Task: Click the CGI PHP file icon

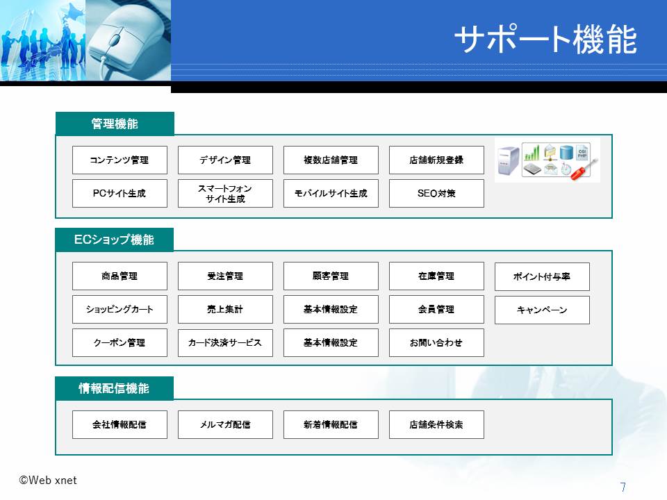Action: coord(582,152)
